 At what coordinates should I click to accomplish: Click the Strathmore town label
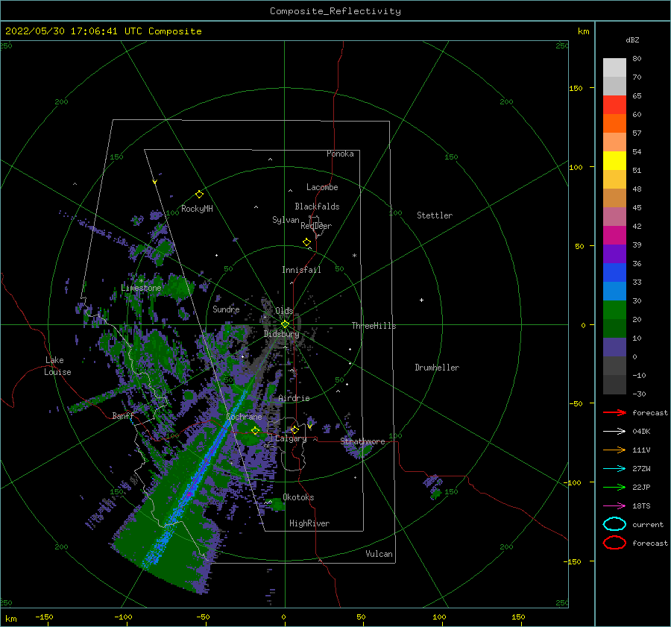tap(362, 441)
